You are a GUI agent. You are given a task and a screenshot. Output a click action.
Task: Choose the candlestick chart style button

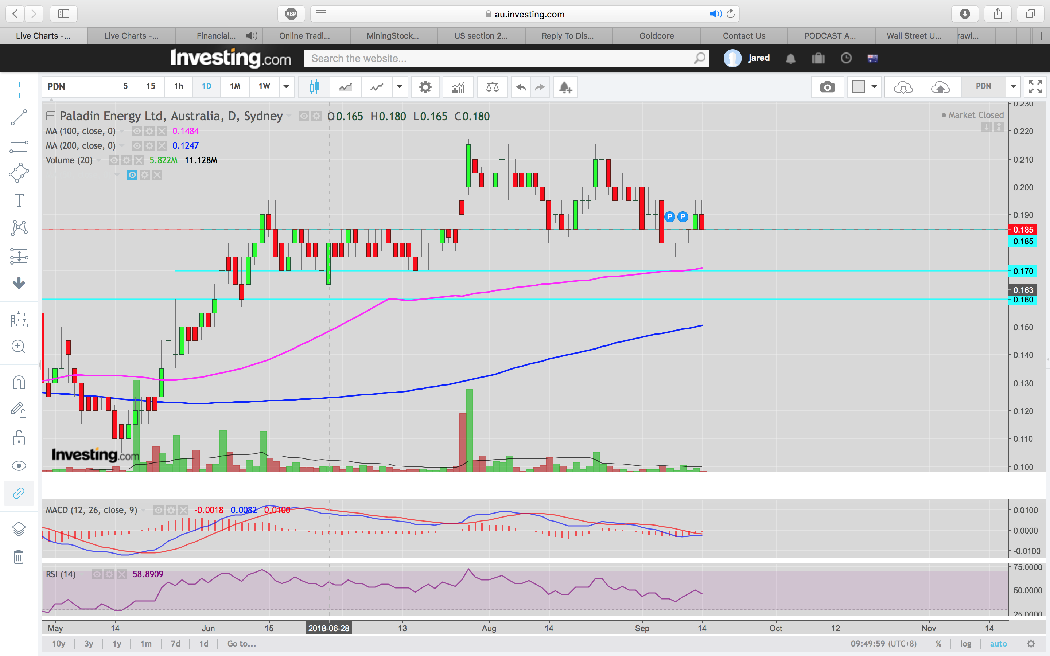pos(314,87)
